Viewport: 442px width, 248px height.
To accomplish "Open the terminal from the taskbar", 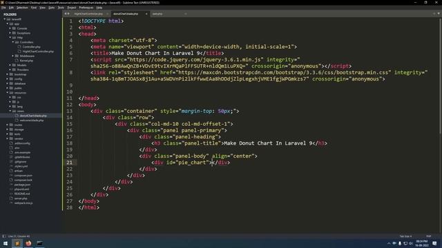I will pos(40,243).
